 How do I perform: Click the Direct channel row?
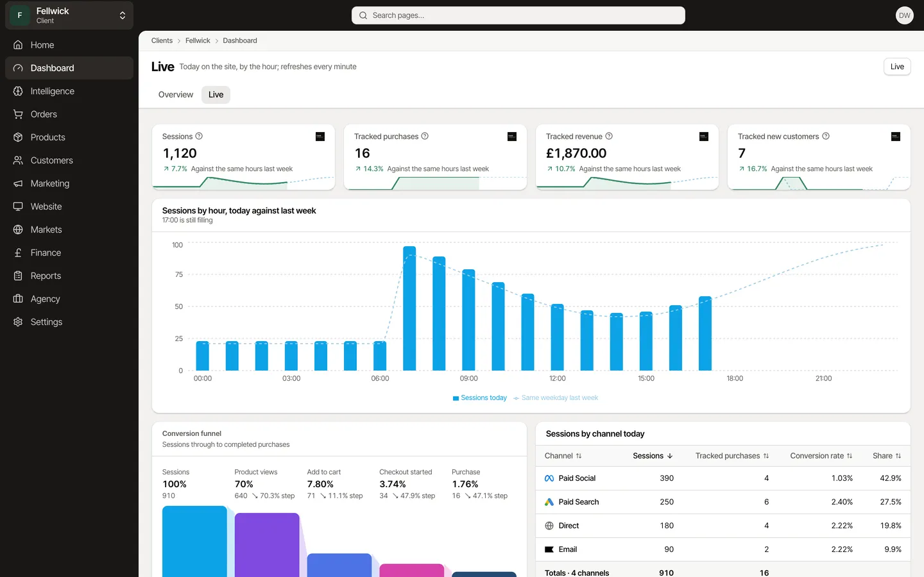723,526
